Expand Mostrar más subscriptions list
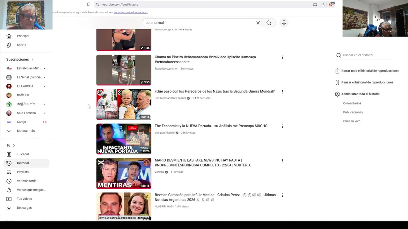The image size is (408, 229). pos(26,131)
